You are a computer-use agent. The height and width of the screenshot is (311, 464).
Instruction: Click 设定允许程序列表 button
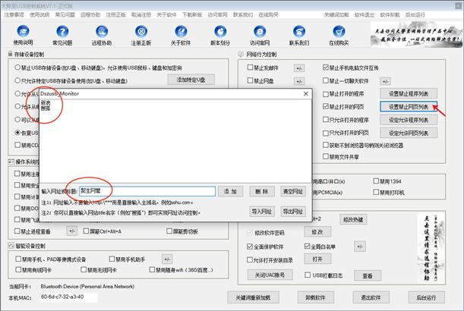pos(409,120)
